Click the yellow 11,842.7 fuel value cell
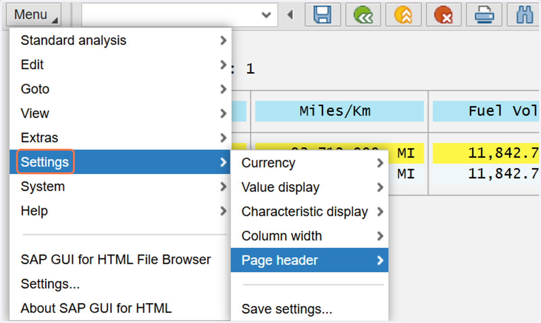This screenshot has height=323, width=541. coord(486,153)
